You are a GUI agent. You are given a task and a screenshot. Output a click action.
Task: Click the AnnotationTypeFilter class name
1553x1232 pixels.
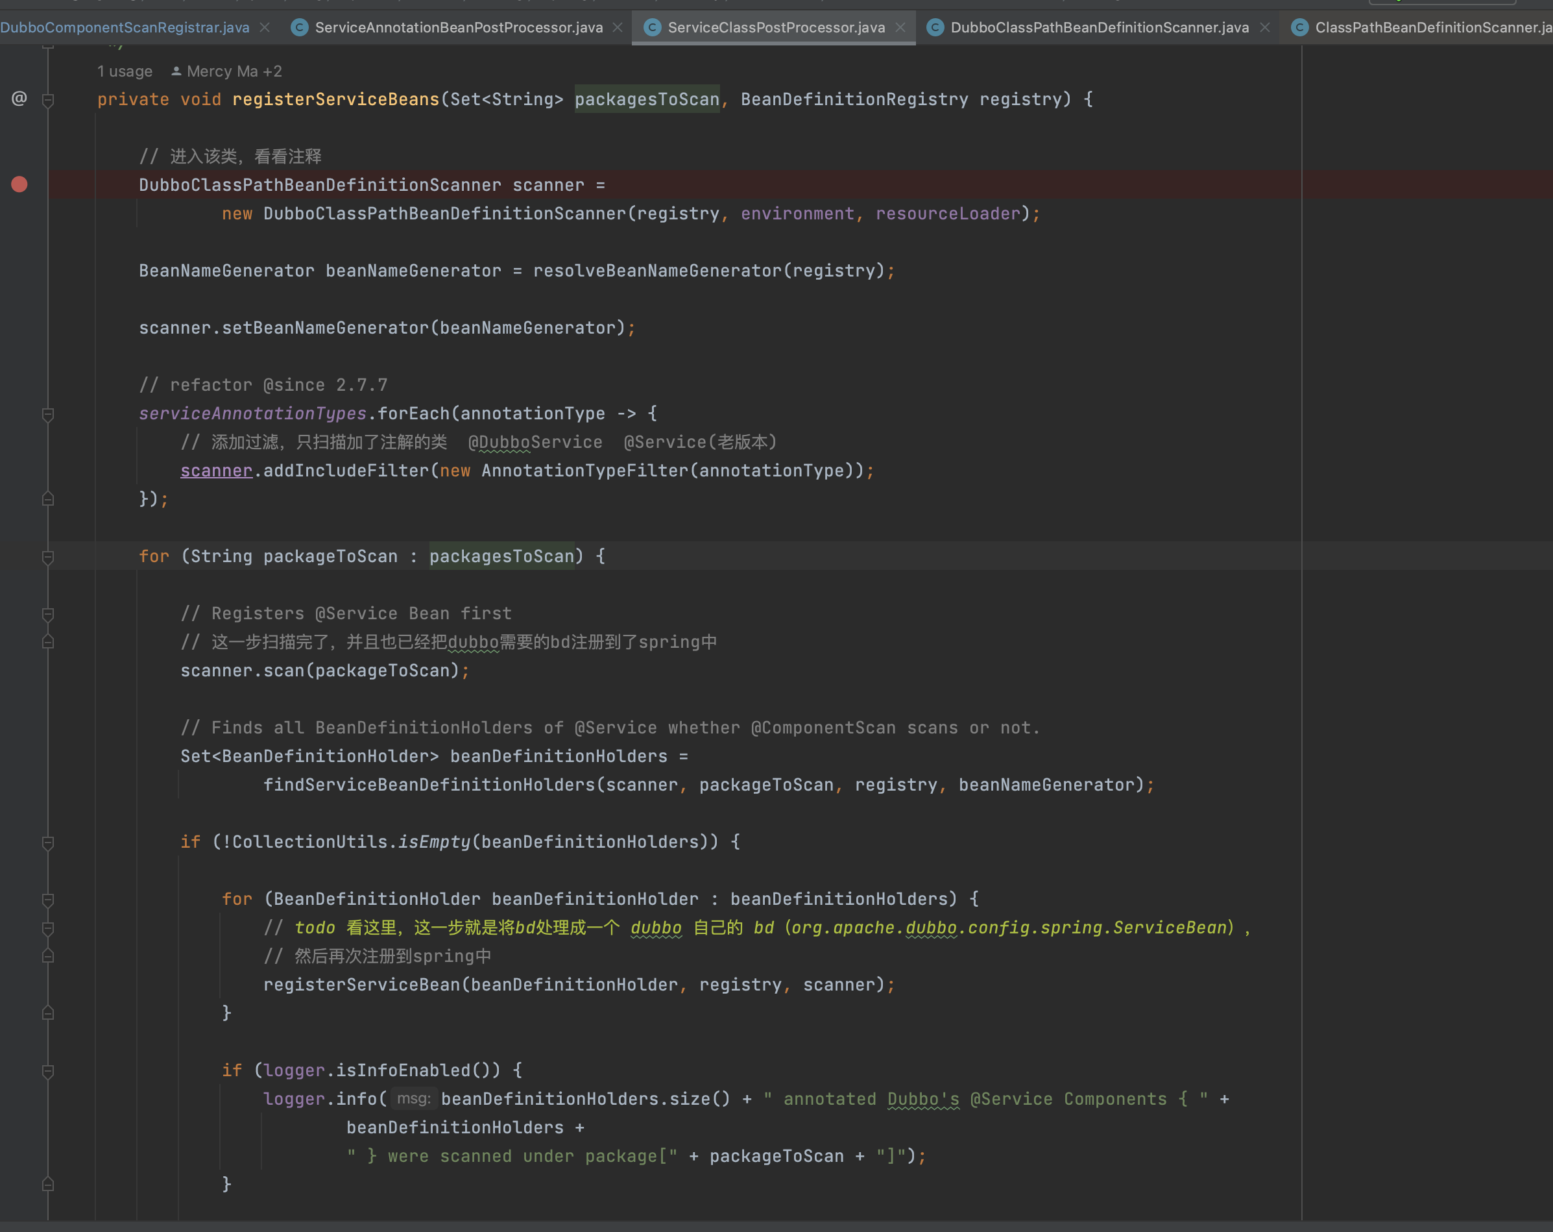click(x=585, y=471)
